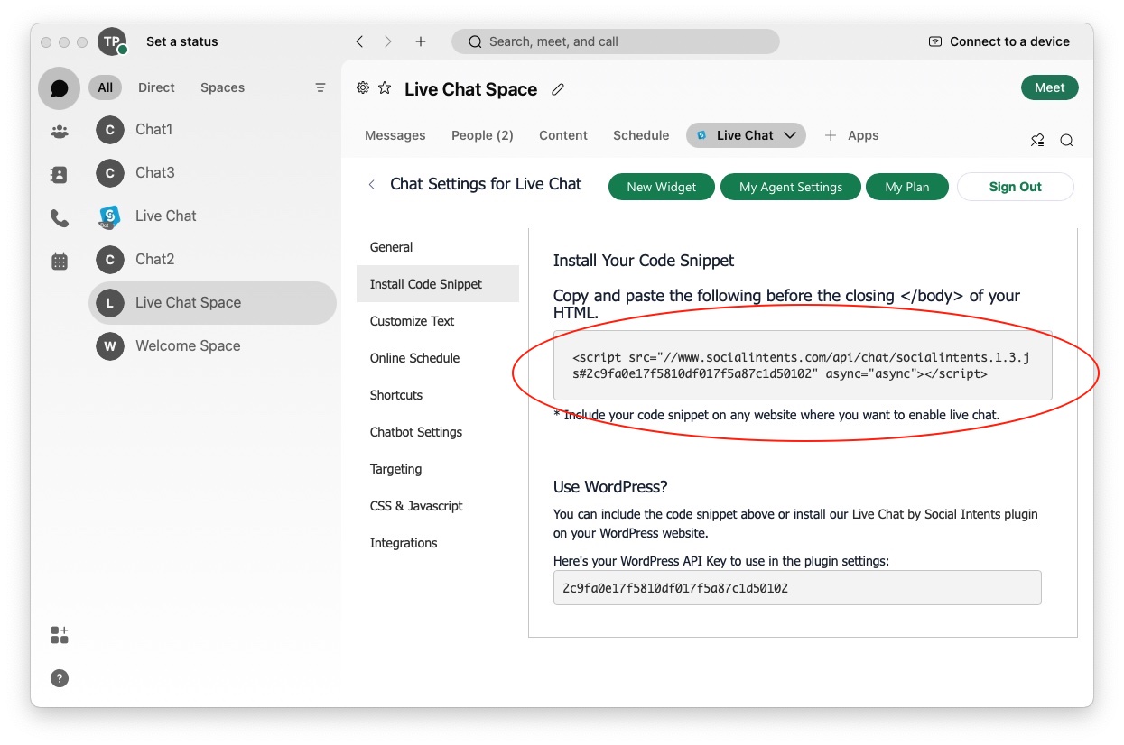This screenshot has width=1124, height=745.
Task: Click the Meet button
Action: [x=1049, y=87]
